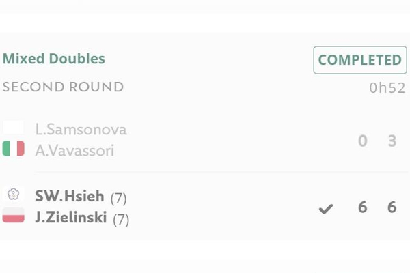
Task: Open A.Vavassori player name
Action: tap(74, 151)
